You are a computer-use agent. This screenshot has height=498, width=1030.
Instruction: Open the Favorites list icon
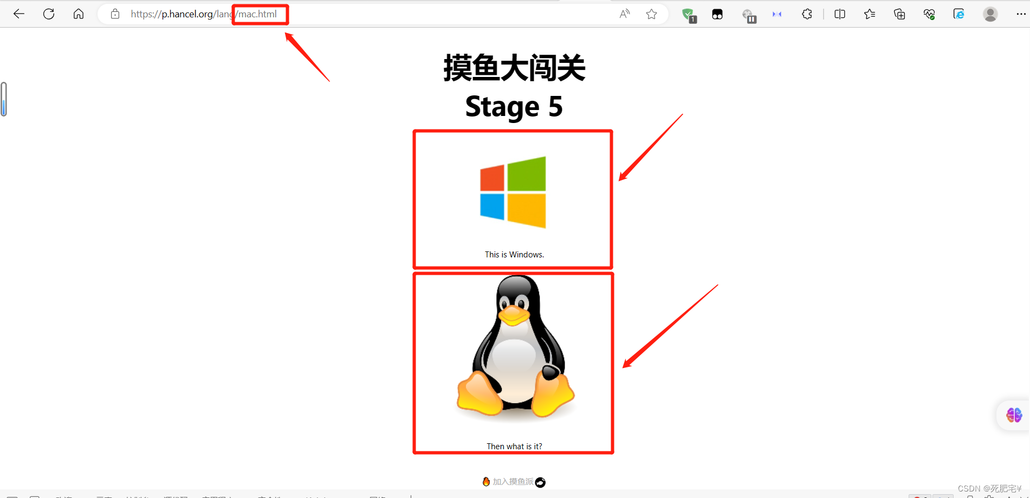(x=870, y=14)
